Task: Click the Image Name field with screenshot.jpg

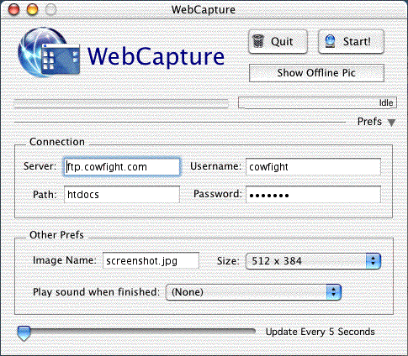Action: pyautogui.click(x=151, y=260)
